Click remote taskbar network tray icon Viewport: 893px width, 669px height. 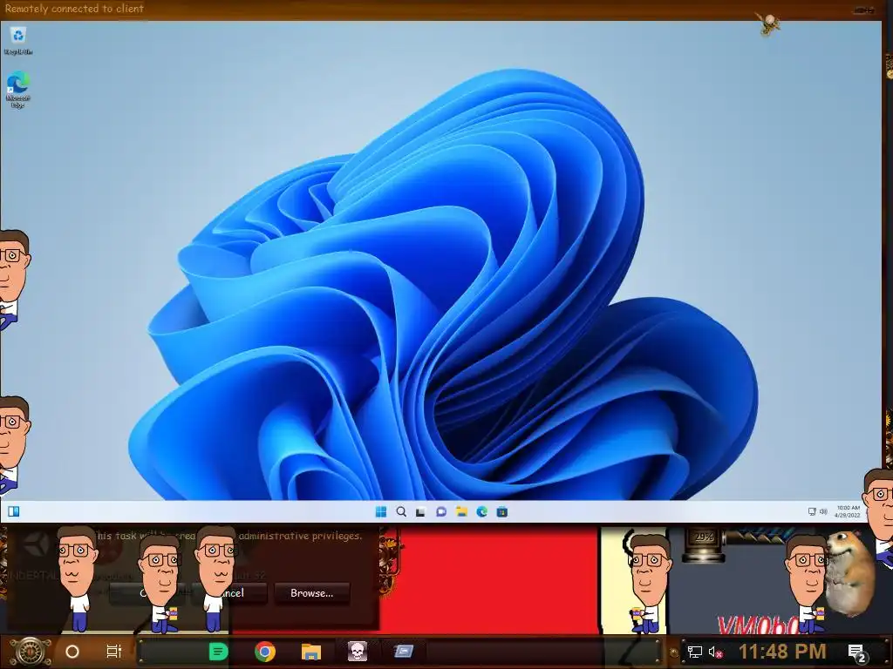(x=812, y=511)
